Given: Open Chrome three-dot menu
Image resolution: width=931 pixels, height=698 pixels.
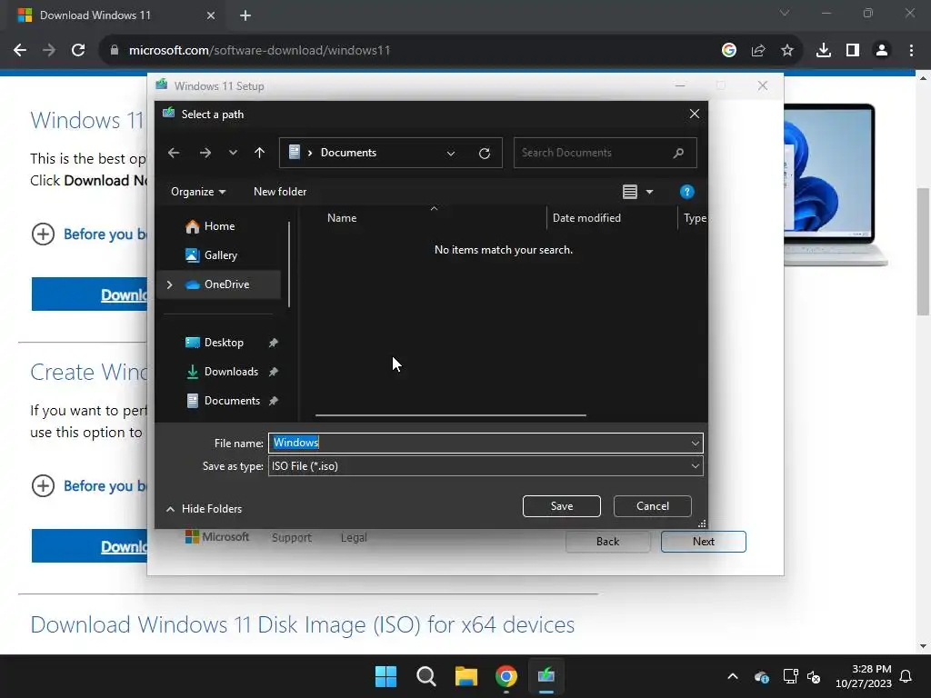Looking at the screenshot, I should pos(911,51).
